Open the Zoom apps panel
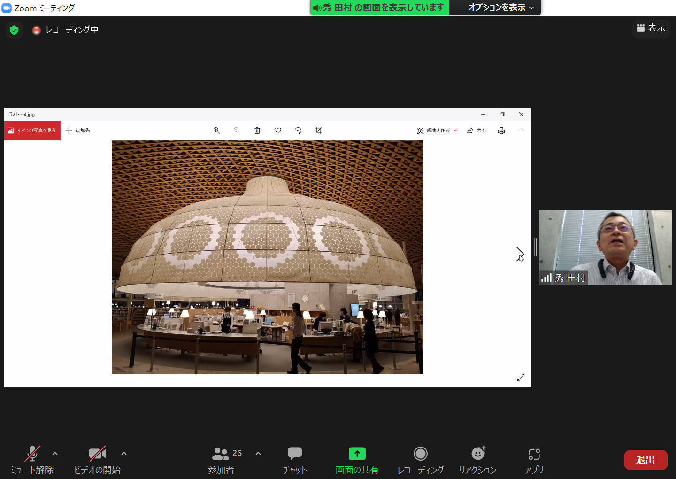Screen dimensions: 677x479 pos(534,460)
